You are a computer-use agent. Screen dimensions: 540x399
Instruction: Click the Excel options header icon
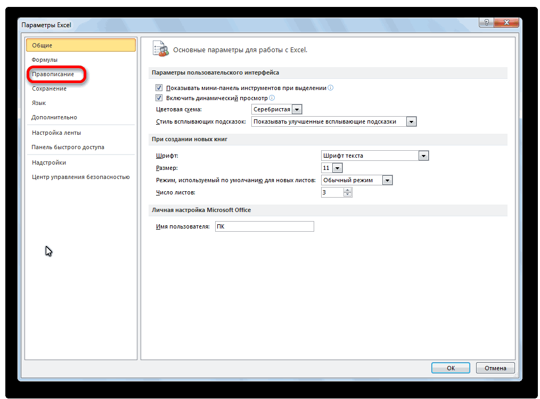coord(160,48)
